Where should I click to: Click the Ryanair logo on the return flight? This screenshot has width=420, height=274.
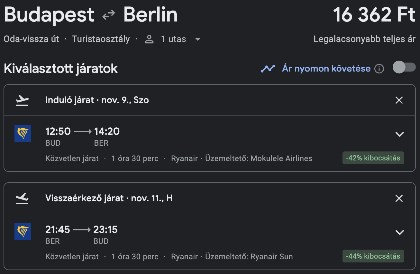[23, 232]
